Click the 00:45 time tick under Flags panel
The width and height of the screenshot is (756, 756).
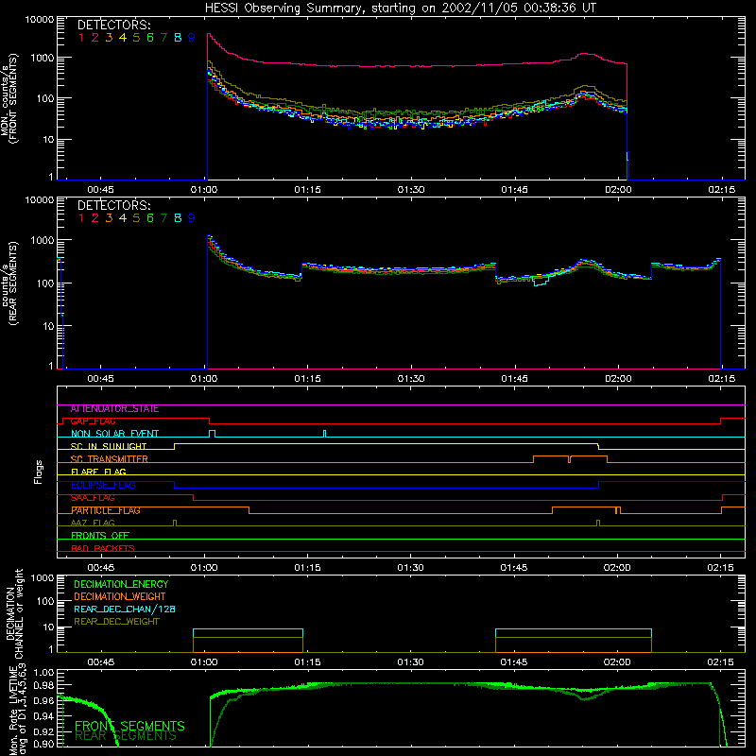[x=101, y=568]
